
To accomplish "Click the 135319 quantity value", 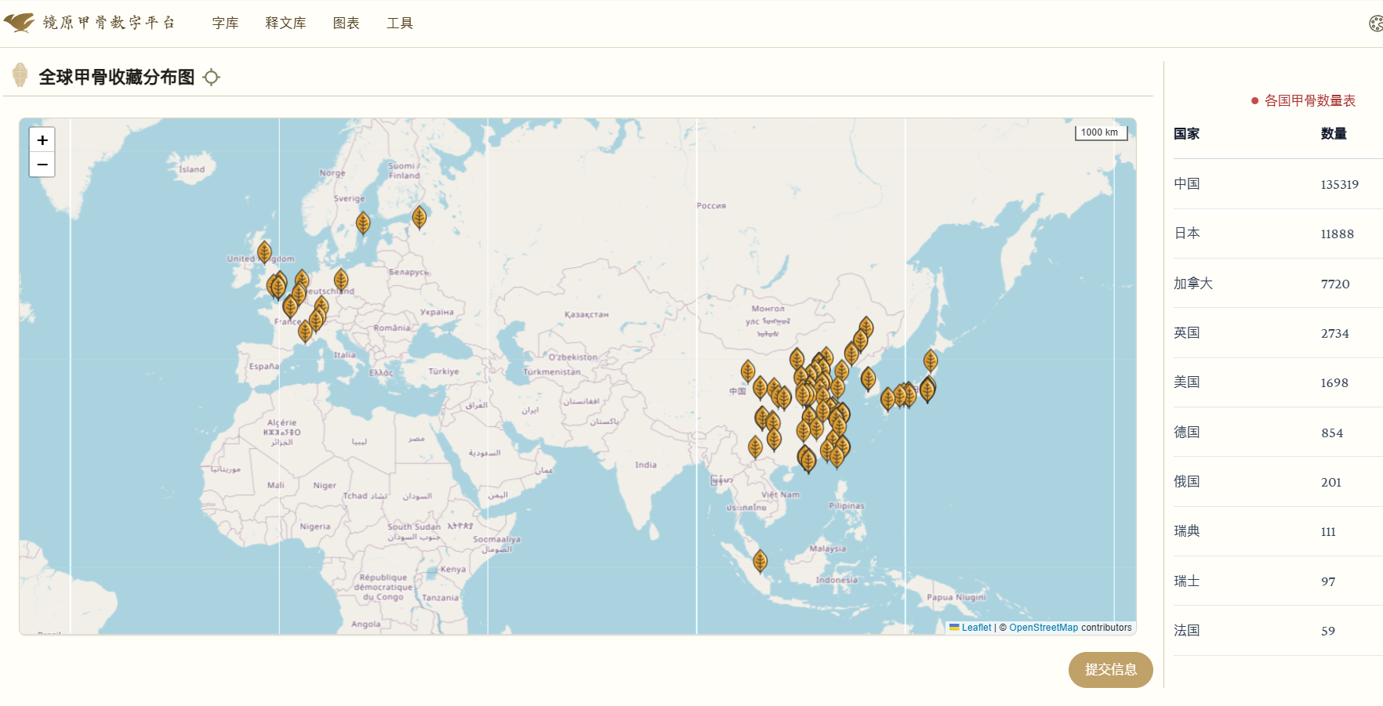I will pos(1339,185).
